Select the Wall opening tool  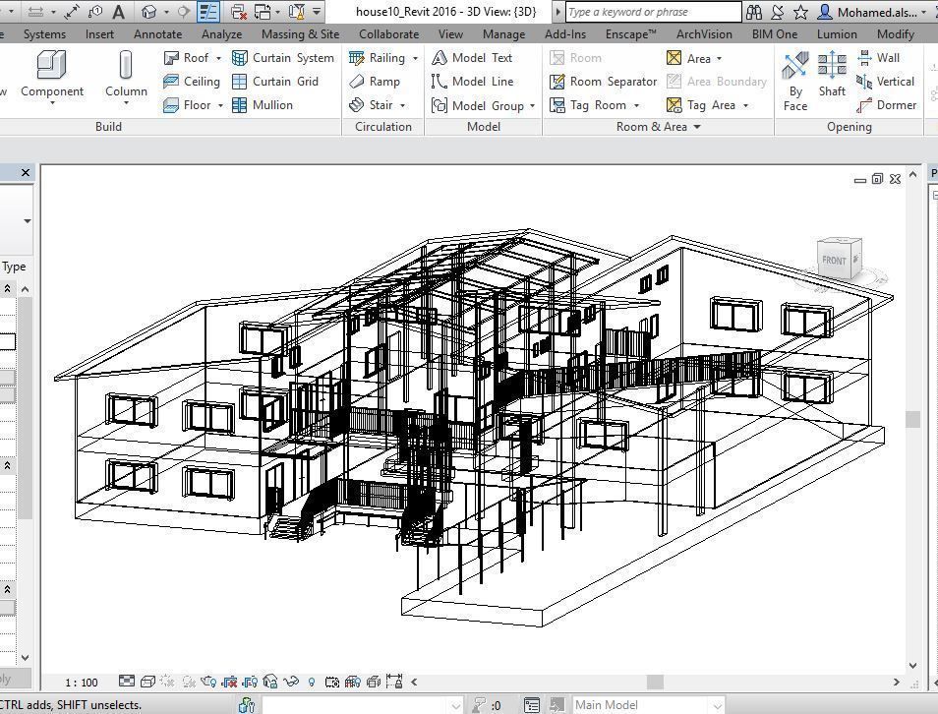pos(878,58)
